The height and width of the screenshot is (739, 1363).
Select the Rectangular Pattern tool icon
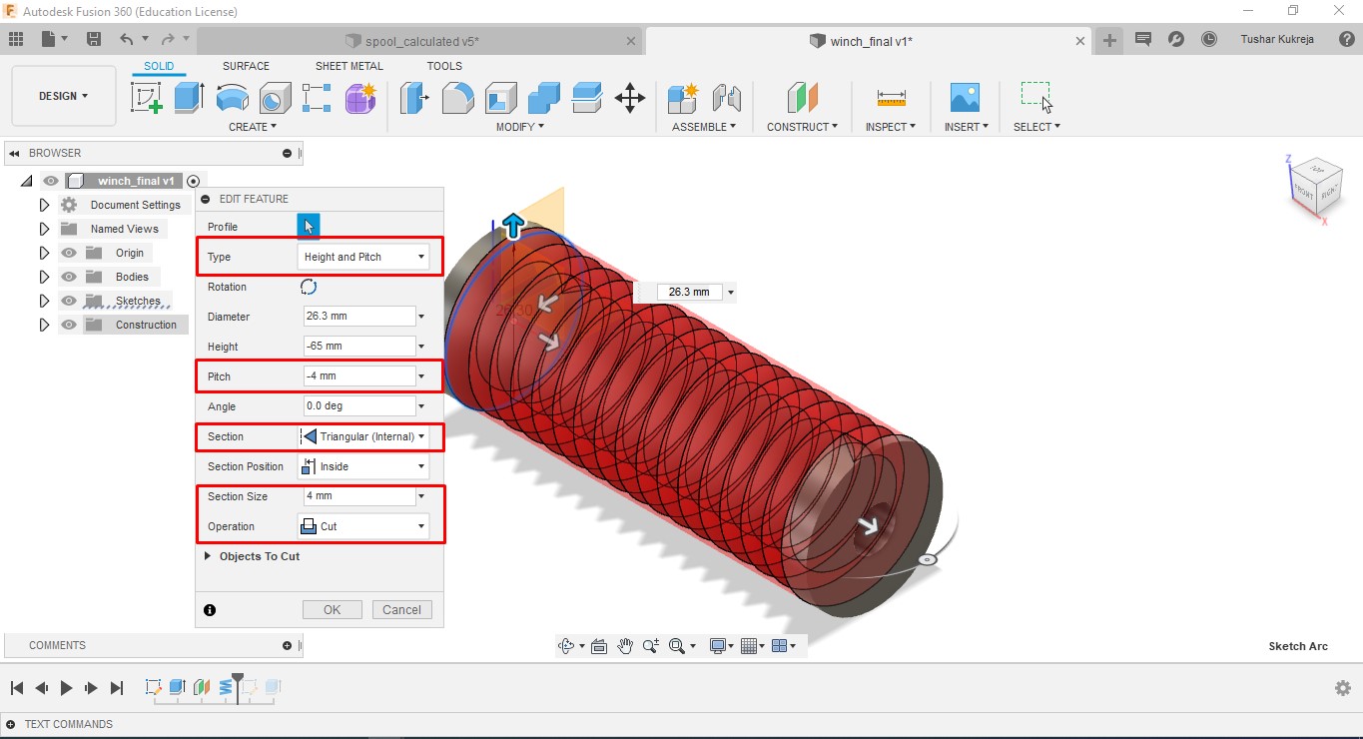coord(317,97)
